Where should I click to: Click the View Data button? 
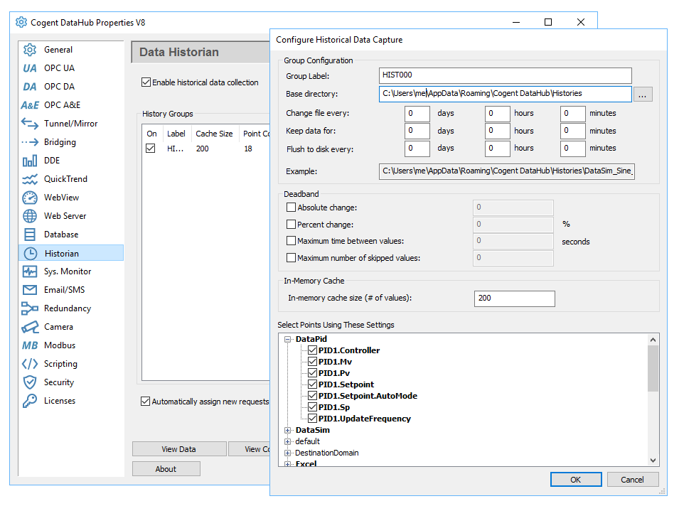[178, 448]
